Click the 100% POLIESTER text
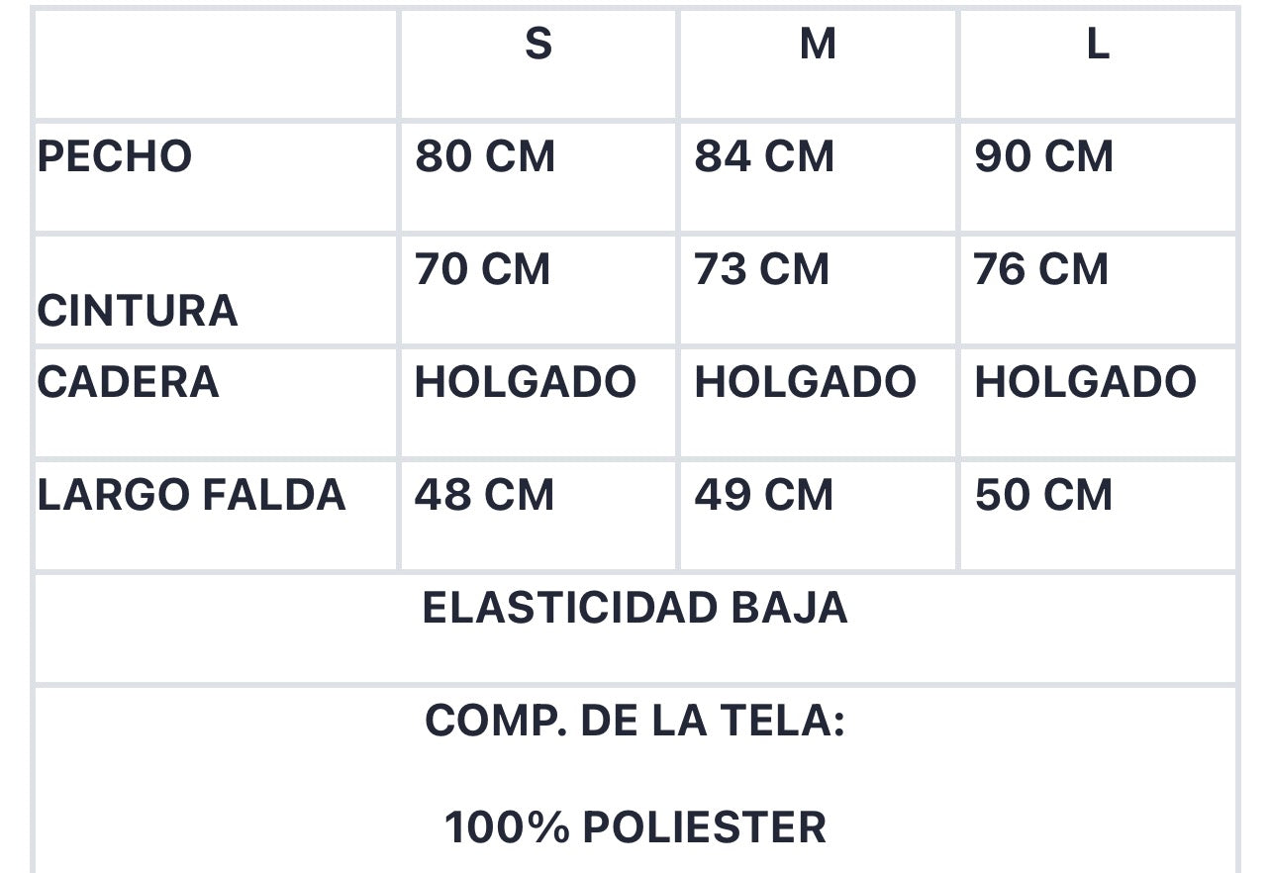 click(635, 827)
